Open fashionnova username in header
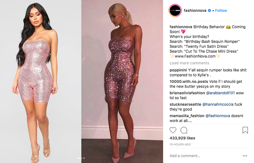This screenshot has height=163, width=254. click(195, 11)
